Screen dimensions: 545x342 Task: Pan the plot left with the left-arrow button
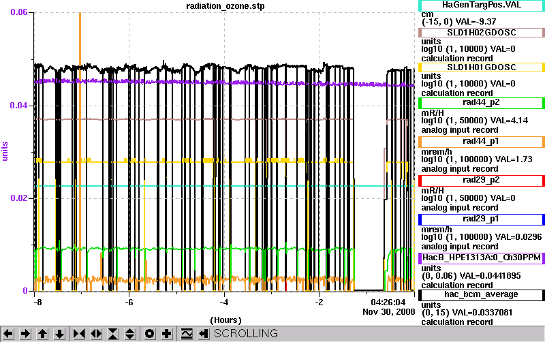8,334
